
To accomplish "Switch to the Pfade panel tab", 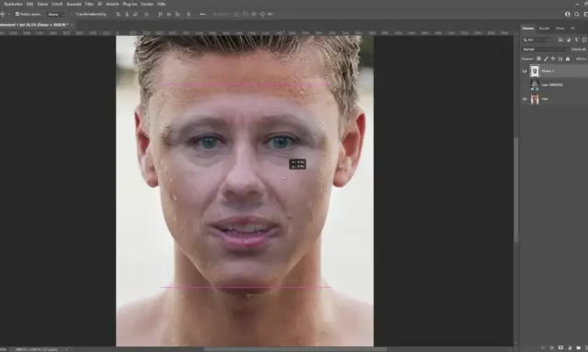I will click(560, 28).
